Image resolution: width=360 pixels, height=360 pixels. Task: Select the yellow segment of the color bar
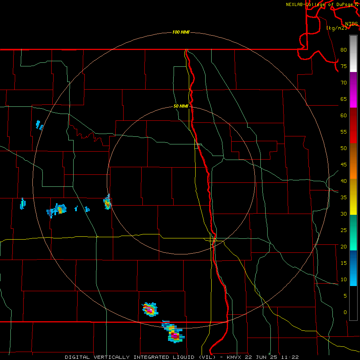353,197
